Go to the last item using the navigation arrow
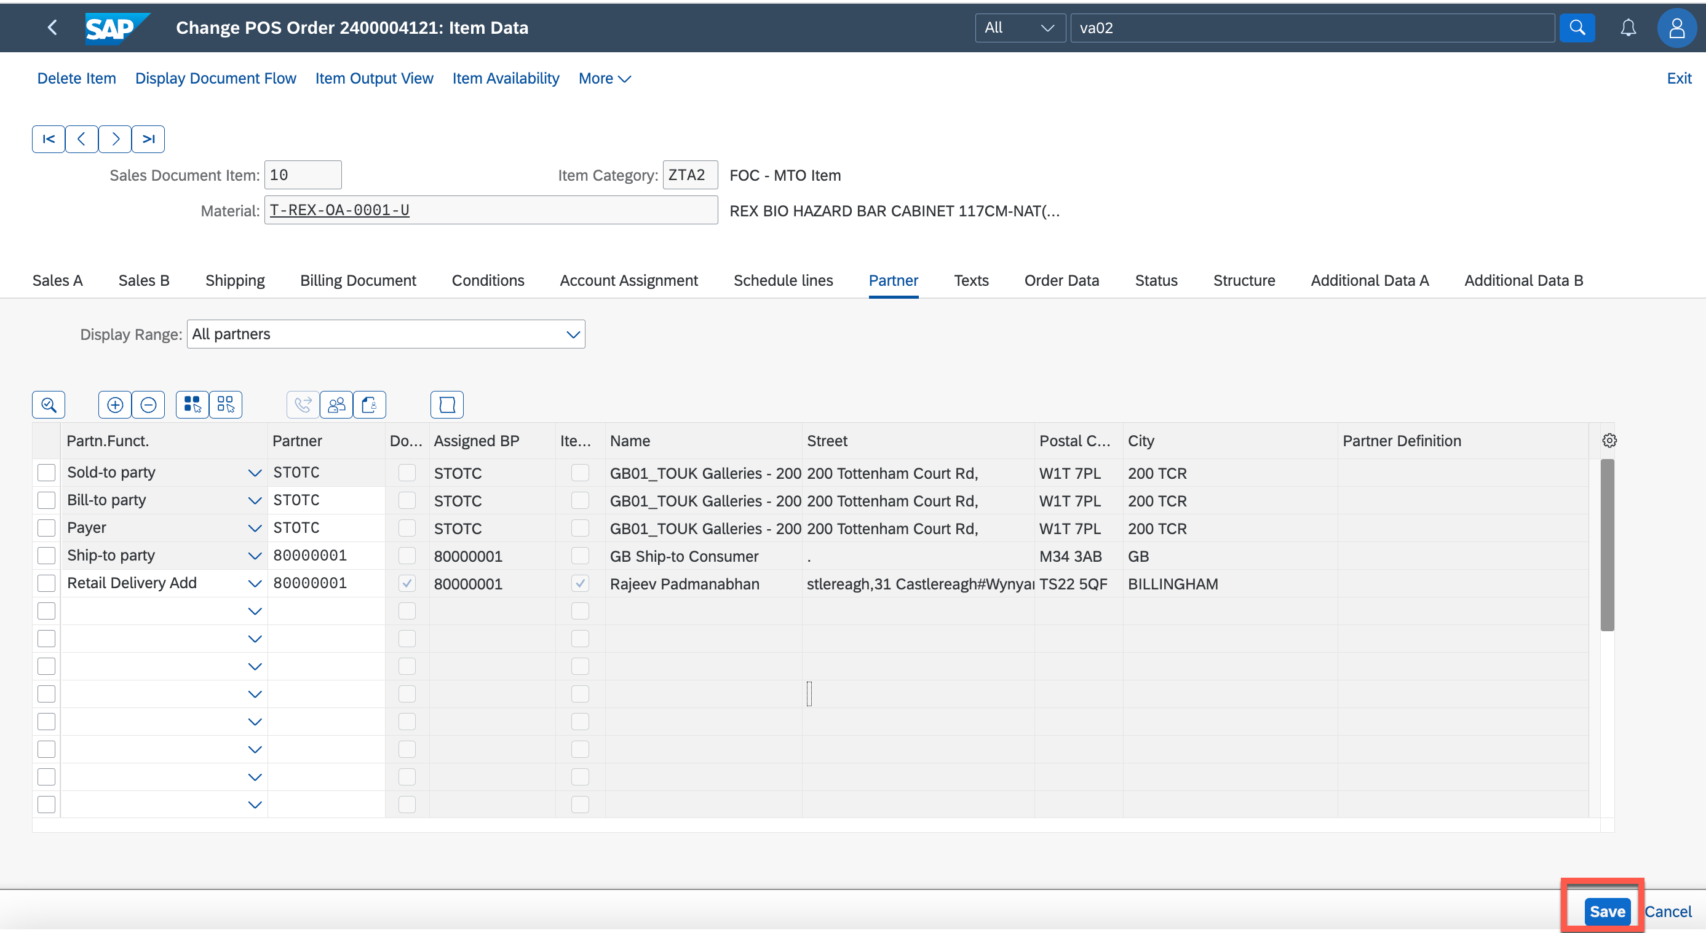This screenshot has width=1706, height=933. pos(148,139)
